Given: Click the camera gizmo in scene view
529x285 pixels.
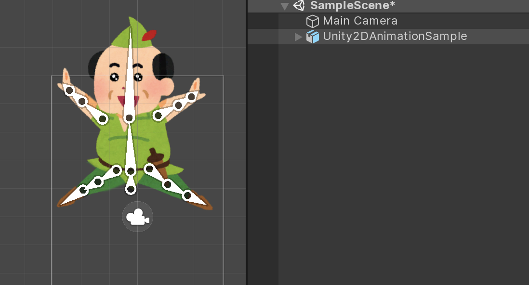Looking at the screenshot, I should (x=137, y=217).
